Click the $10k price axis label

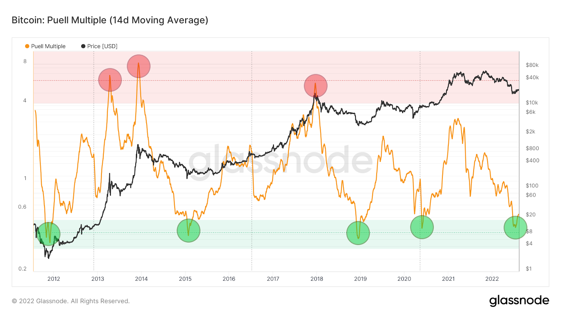pyautogui.click(x=532, y=103)
